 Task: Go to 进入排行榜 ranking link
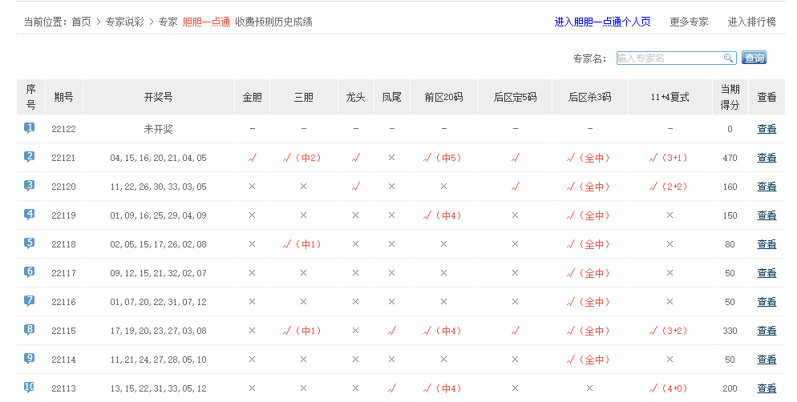coord(751,22)
